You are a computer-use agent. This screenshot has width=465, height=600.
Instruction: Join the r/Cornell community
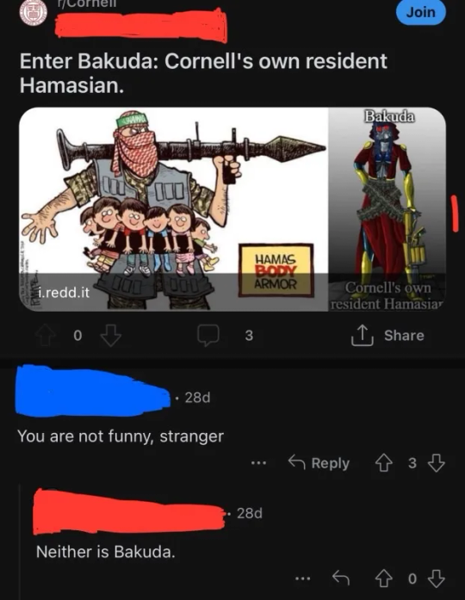(x=421, y=12)
